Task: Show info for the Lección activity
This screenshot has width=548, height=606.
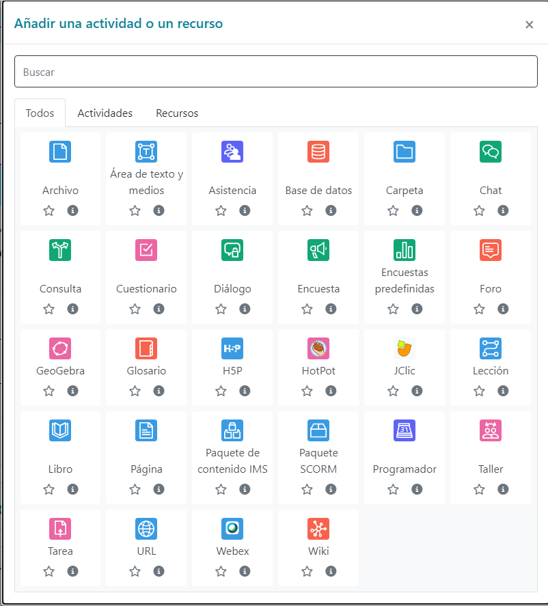Action: 503,391
